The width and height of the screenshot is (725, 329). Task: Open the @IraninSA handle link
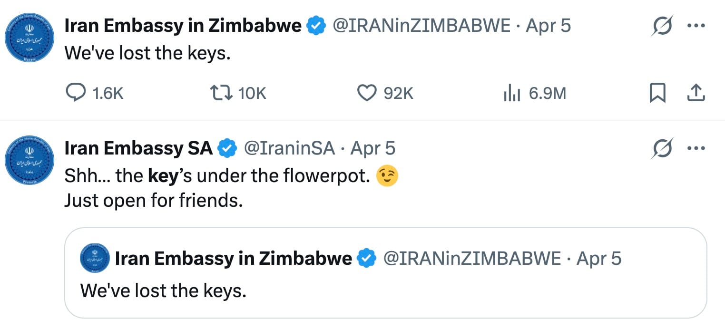(289, 148)
